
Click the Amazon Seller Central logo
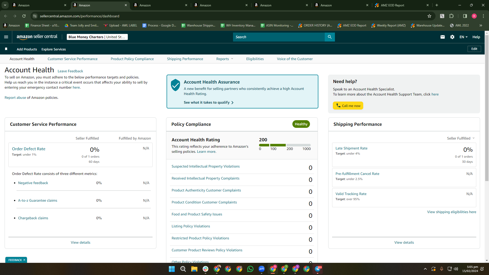[x=37, y=37]
